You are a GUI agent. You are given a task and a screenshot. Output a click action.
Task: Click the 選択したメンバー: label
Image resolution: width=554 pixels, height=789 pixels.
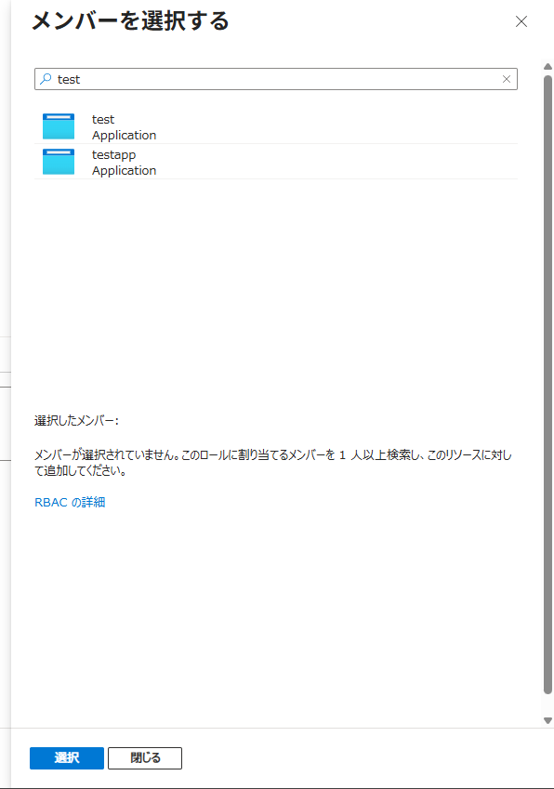(76, 421)
